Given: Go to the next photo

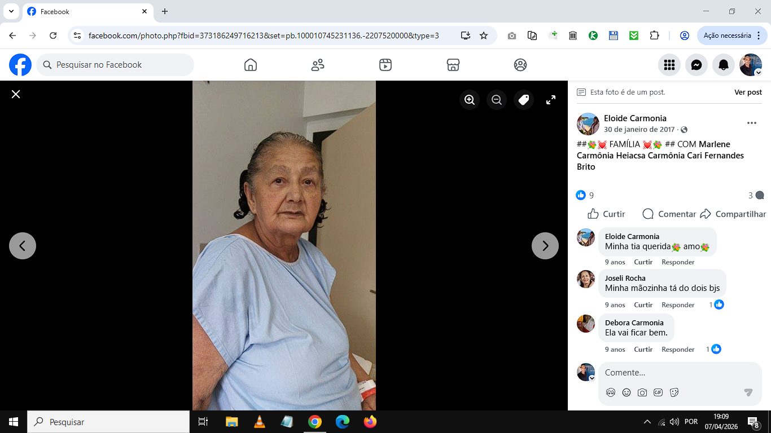Looking at the screenshot, I should point(545,246).
